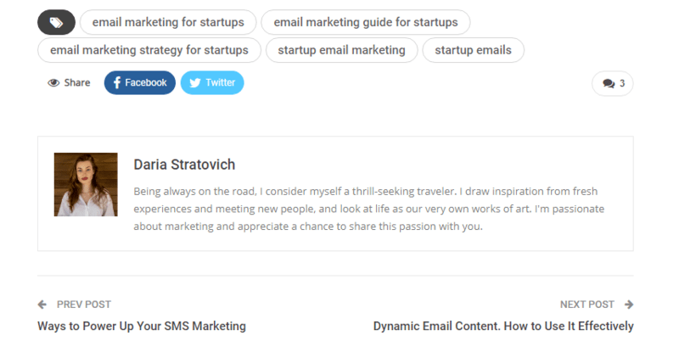Open the 'email marketing guide for startups' tag
This screenshot has width=679, height=358.
[366, 22]
